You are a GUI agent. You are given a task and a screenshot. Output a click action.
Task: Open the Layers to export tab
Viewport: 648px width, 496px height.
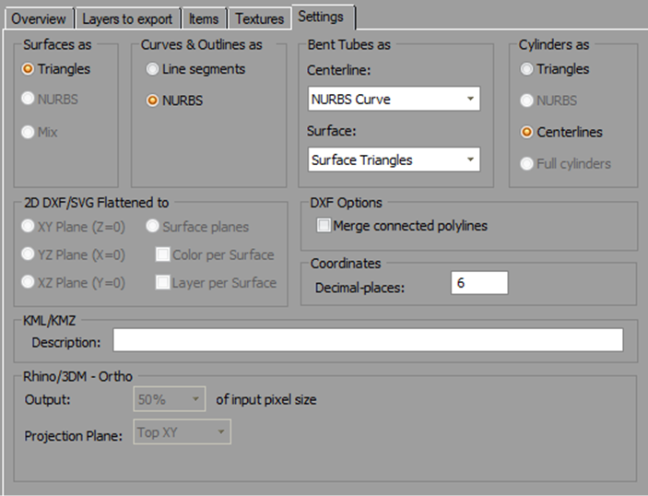coord(126,18)
